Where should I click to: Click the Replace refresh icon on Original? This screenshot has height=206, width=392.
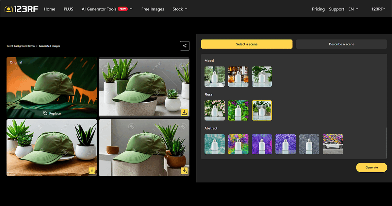pyautogui.click(x=45, y=113)
